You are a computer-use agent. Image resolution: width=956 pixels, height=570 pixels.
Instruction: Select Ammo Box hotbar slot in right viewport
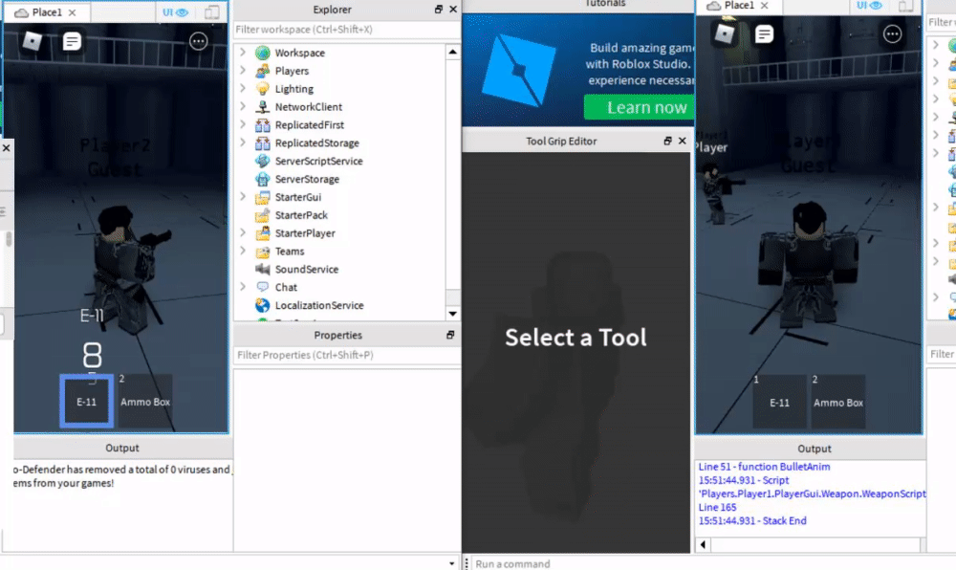pyautogui.click(x=838, y=402)
